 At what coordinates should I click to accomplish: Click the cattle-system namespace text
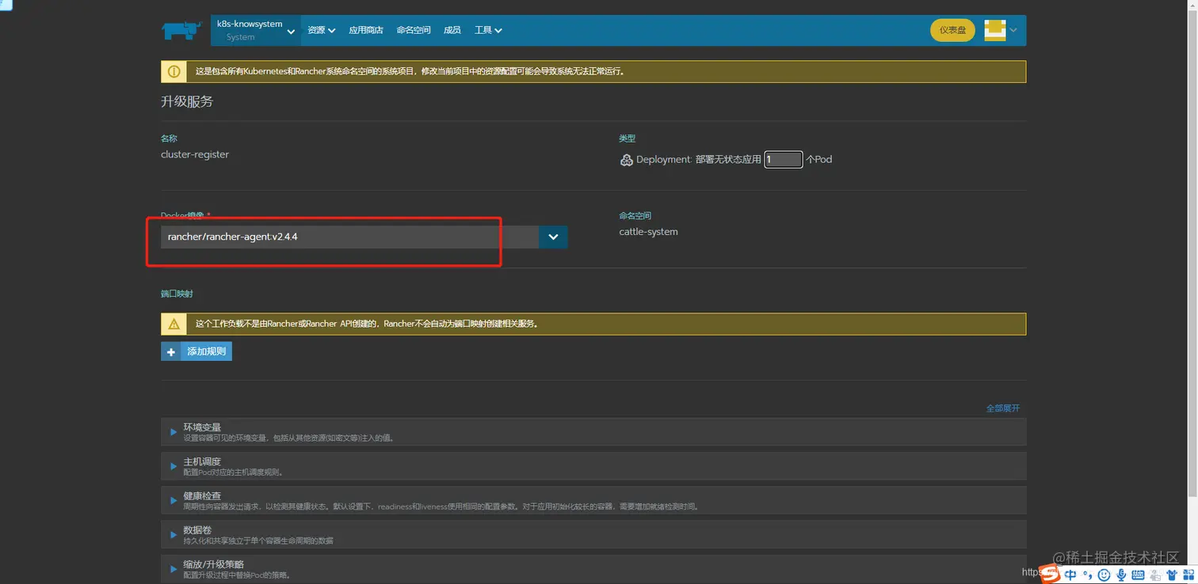point(648,232)
